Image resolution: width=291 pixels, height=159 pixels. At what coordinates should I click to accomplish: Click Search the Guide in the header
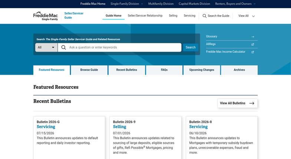[x=218, y=16]
